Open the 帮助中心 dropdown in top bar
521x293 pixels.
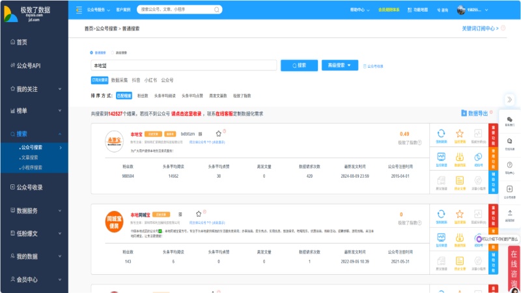[x=359, y=10]
